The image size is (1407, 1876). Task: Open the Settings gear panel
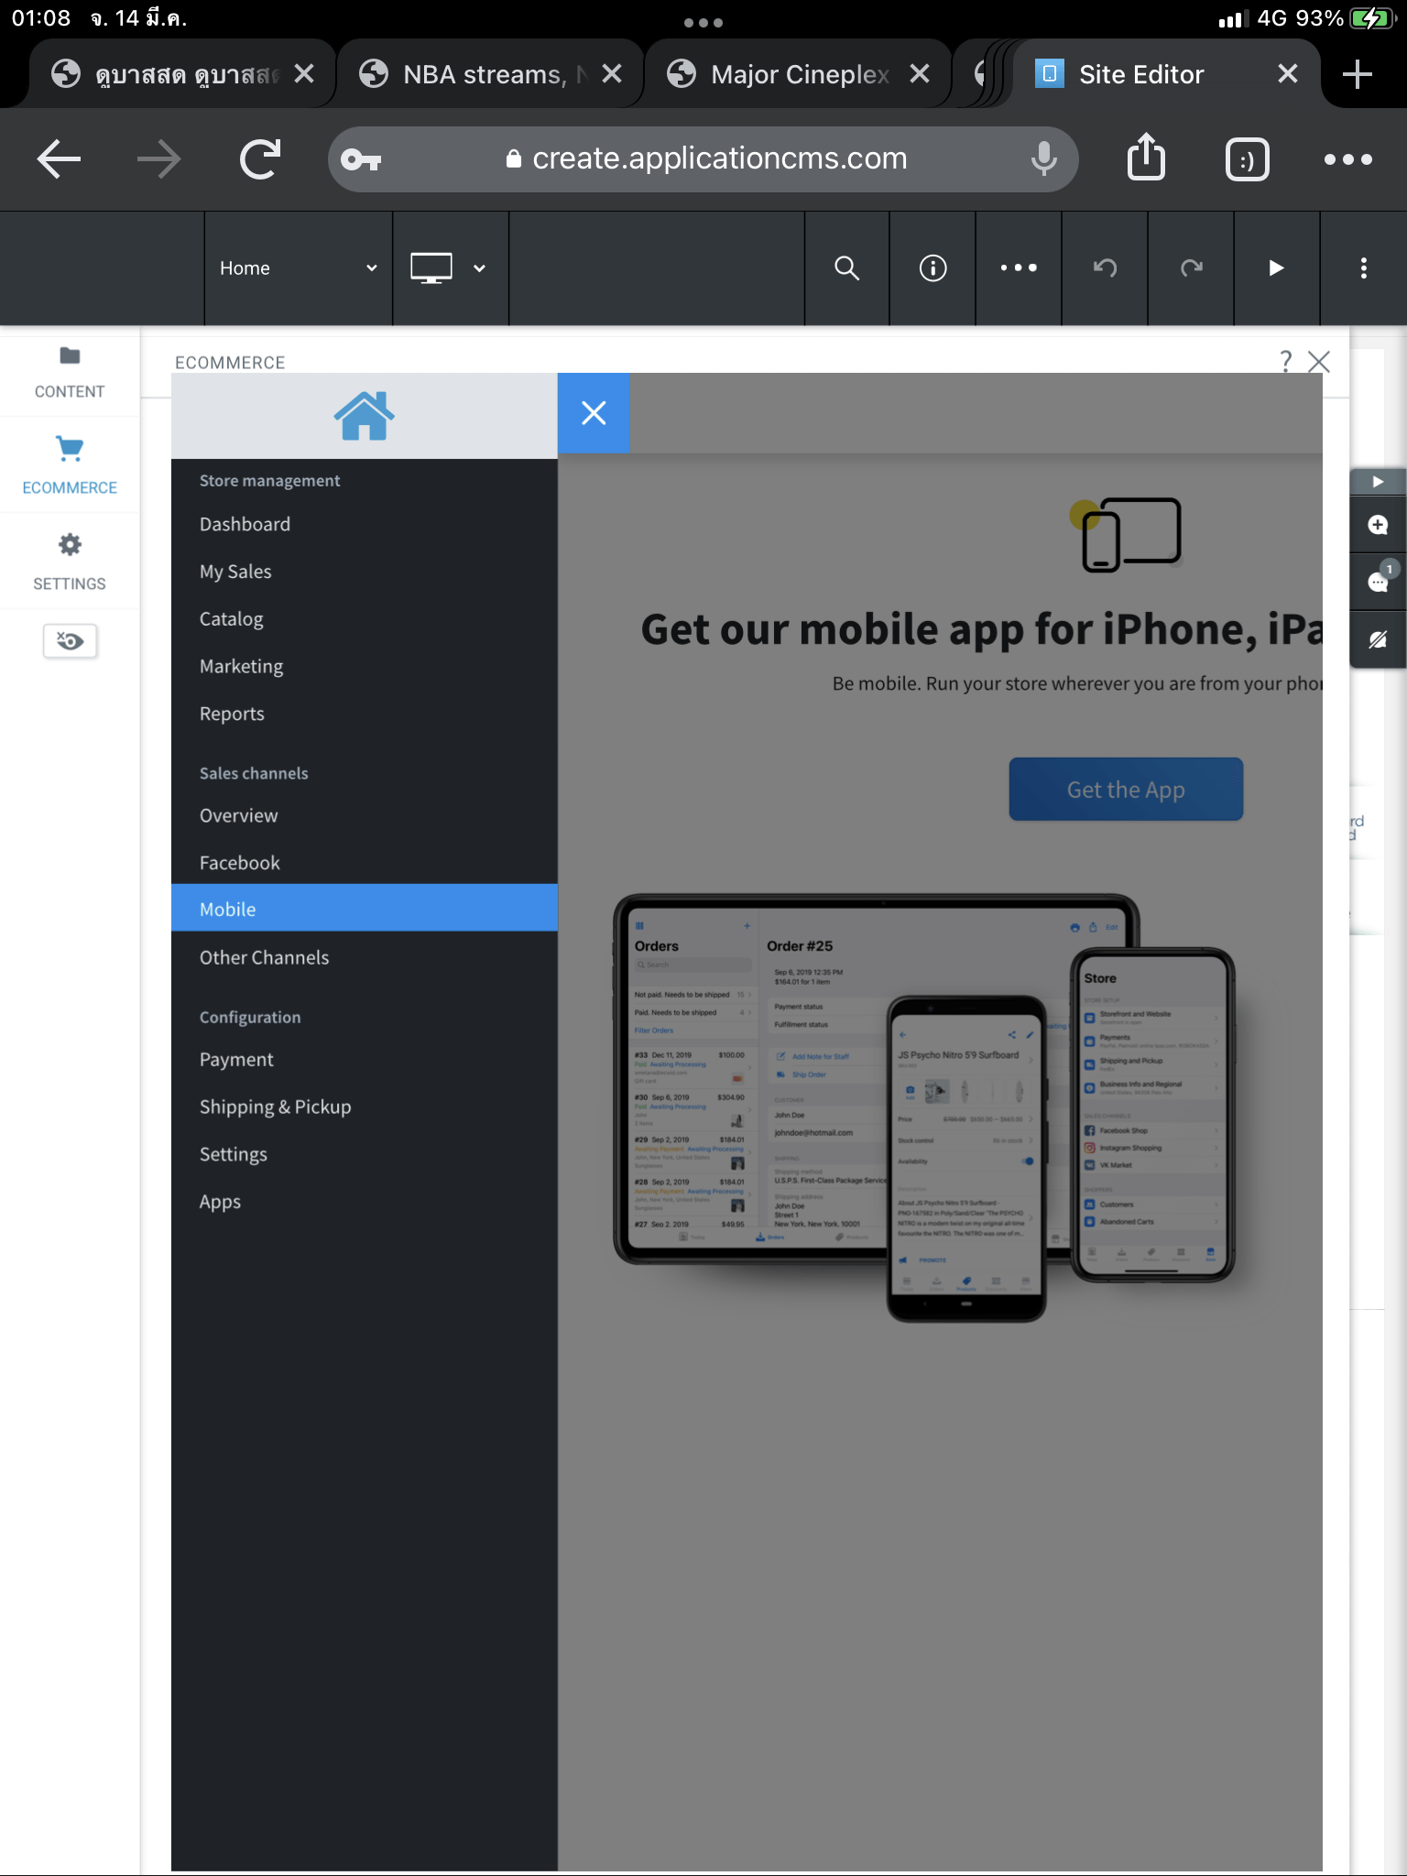tap(70, 562)
